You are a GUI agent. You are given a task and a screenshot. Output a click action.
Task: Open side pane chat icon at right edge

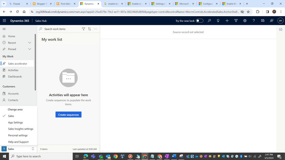pyautogui.click(x=281, y=29)
